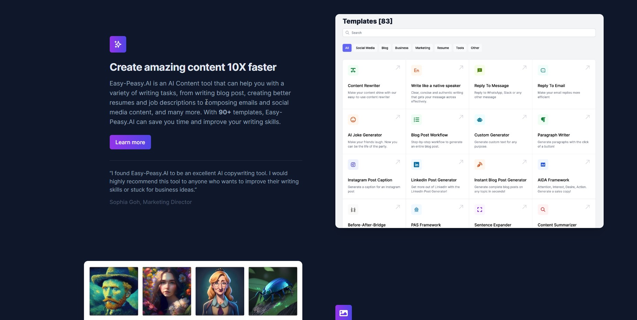637x320 pixels.
Task: Click arrow icon on Instagram Post Caption card
Action: [x=398, y=162]
